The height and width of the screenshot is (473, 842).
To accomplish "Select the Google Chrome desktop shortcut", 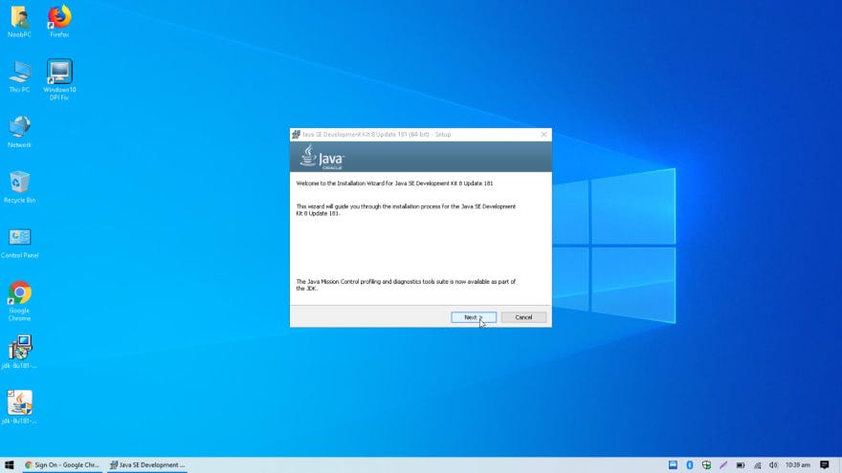I will click(x=19, y=301).
